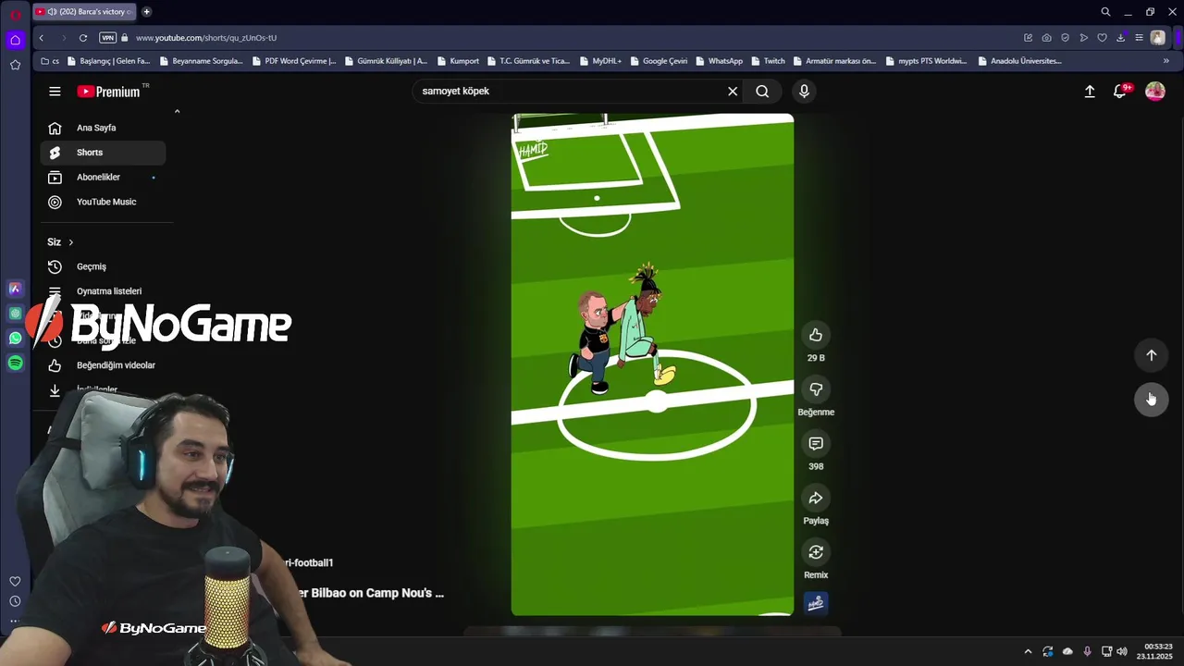
Task: Open browser downloads icon
Action: [x=1120, y=38]
